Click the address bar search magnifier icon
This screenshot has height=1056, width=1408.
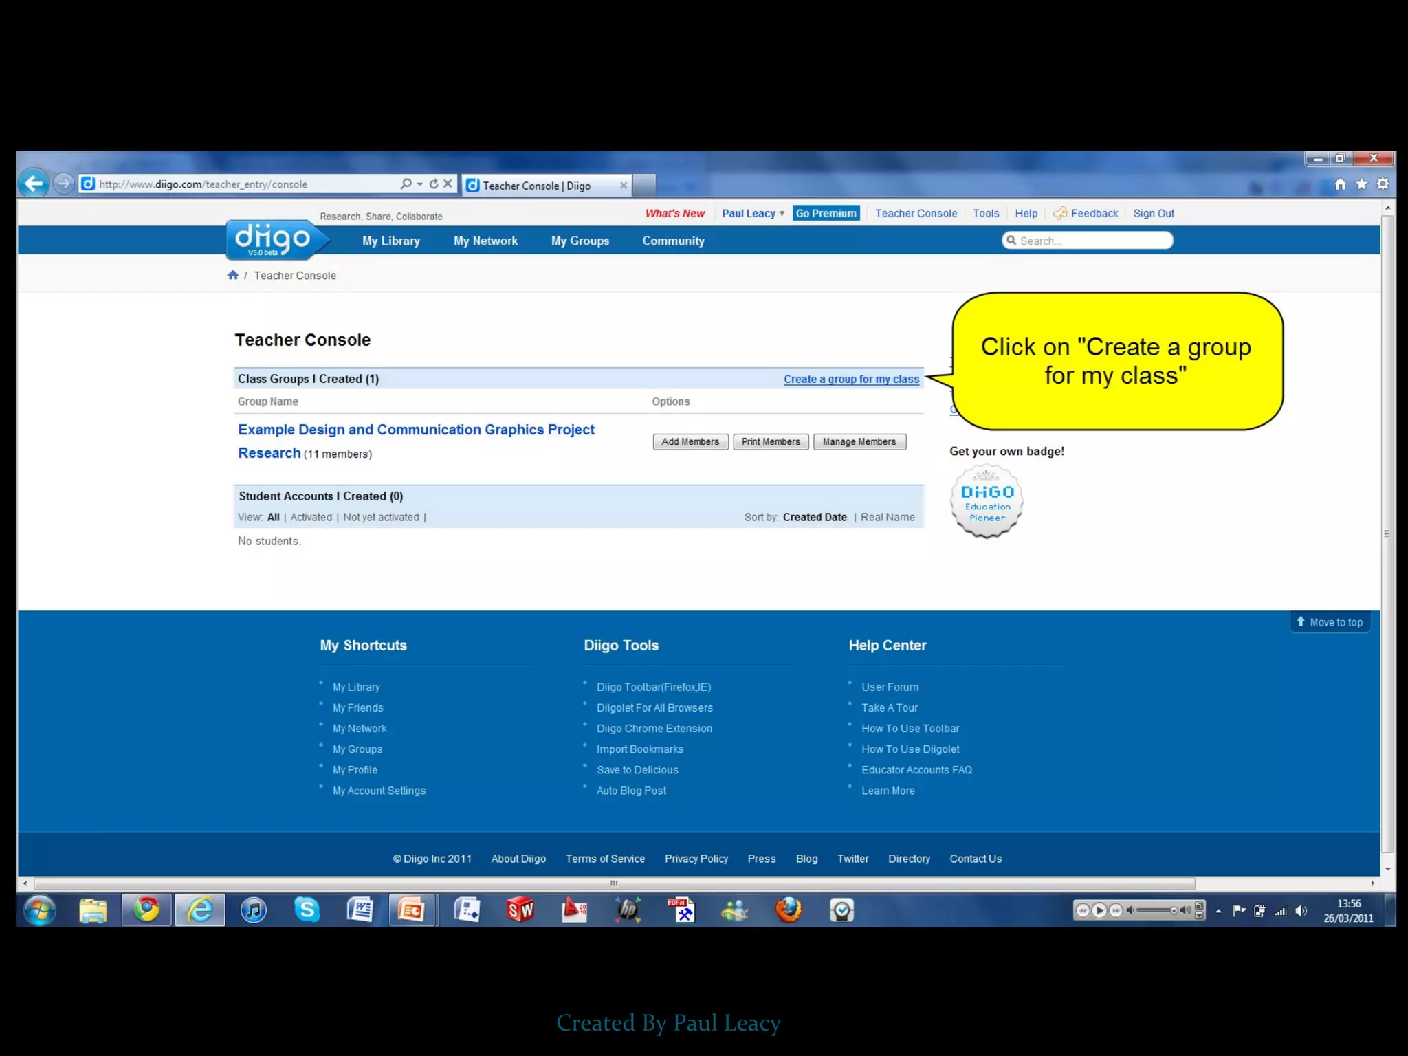pyautogui.click(x=406, y=184)
